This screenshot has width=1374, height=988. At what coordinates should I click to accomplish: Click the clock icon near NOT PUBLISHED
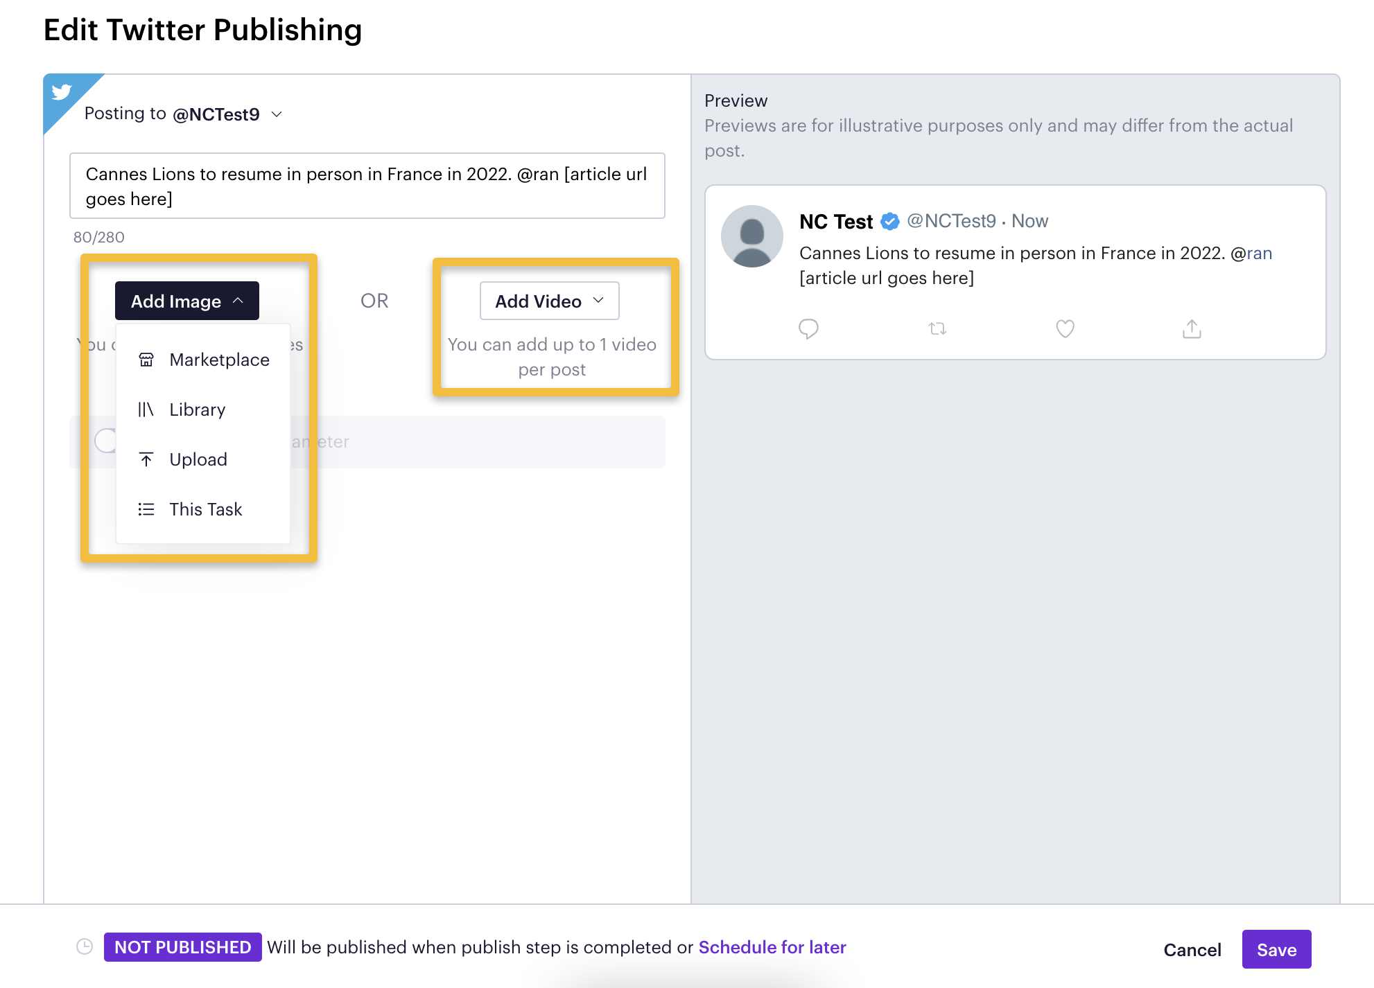(x=85, y=947)
